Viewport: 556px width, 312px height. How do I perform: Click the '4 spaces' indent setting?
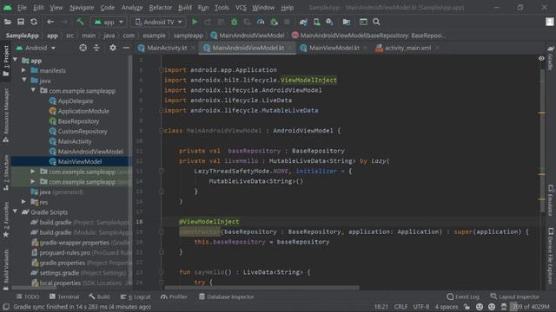(447, 307)
